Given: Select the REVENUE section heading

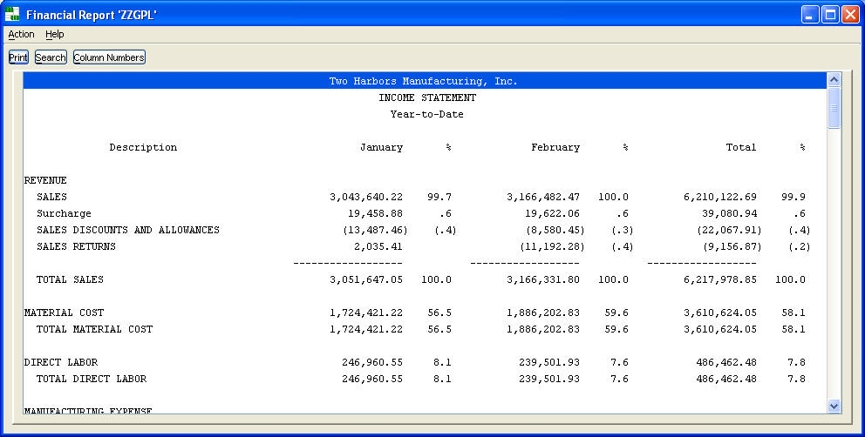Looking at the screenshot, I should click(45, 180).
